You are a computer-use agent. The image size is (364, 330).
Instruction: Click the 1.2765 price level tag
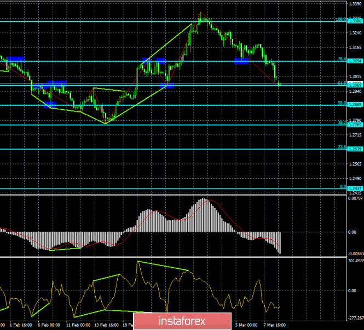pos(355,125)
